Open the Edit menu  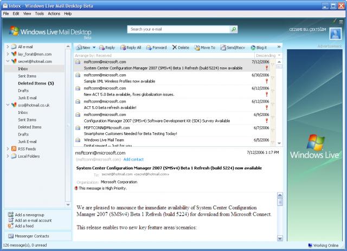pyautogui.click(x=16, y=14)
